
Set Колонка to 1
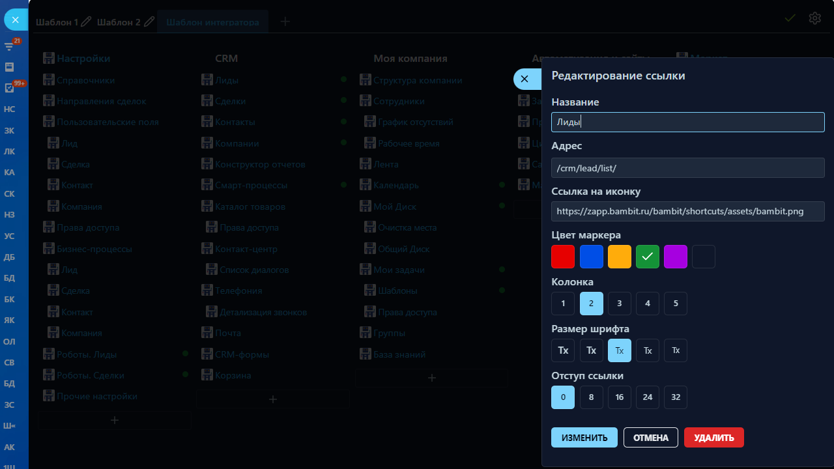563,304
